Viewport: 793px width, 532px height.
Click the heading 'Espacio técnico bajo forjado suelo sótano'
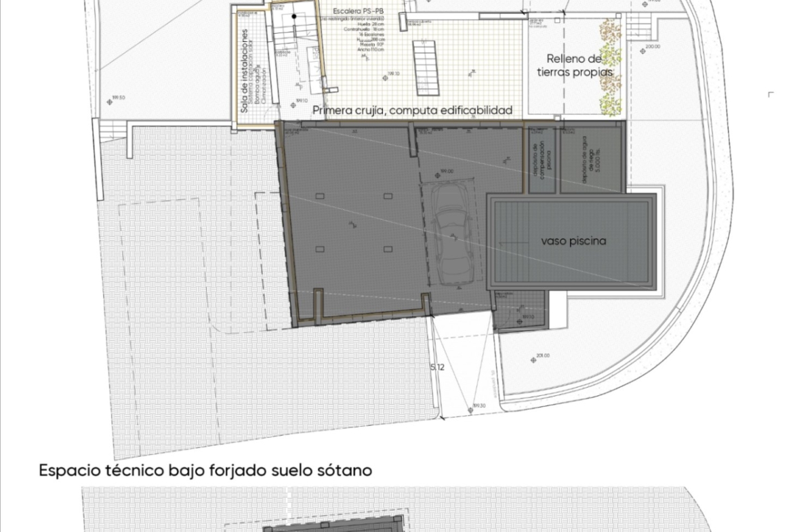tap(205, 470)
